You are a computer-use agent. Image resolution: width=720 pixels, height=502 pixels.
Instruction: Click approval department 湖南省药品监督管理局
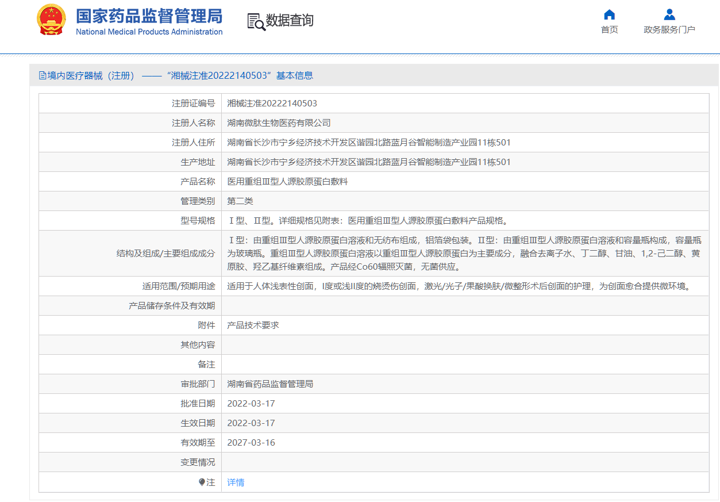270,384
